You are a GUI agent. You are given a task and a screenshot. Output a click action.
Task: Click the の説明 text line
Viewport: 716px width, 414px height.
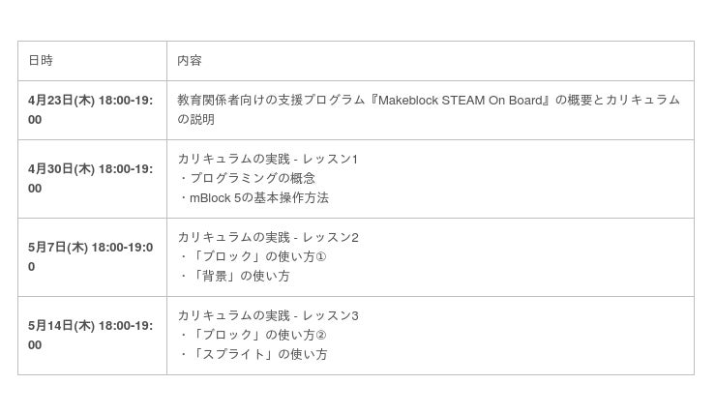[x=195, y=119]
